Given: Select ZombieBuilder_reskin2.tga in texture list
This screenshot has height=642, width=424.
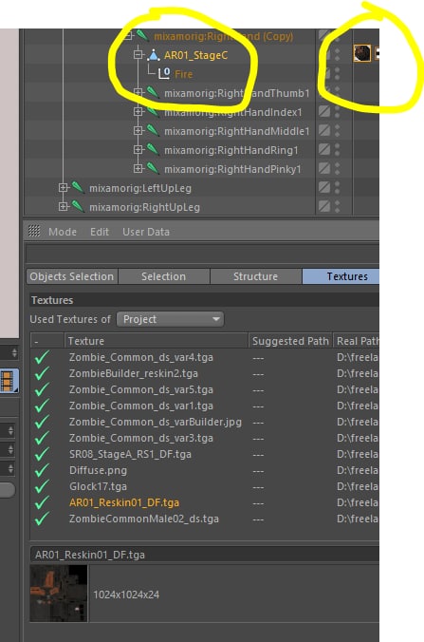Looking at the screenshot, I should [134, 373].
